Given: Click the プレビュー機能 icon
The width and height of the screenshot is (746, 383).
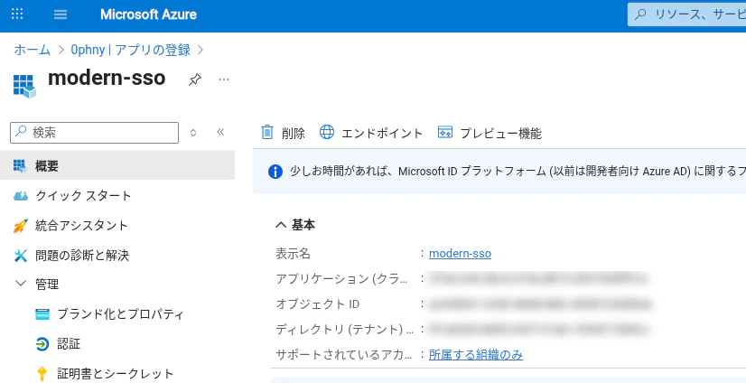Looking at the screenshot, I should click(x=445, y=132).
